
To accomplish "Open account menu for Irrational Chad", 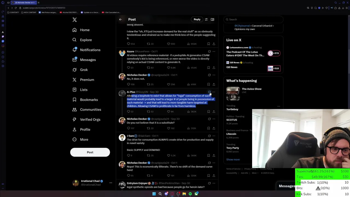I will [x=92, y=183].
